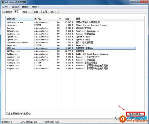149x124 pixels.
Task: Select the taskmgr.exe process row
Action: tap(71, 60)
